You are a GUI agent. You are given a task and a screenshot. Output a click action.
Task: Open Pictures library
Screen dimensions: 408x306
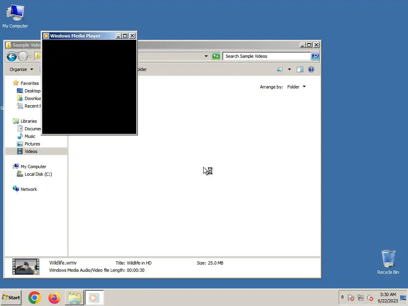[x=28, y=144]
